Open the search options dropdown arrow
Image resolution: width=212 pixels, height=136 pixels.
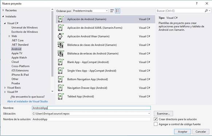[209, 11]
